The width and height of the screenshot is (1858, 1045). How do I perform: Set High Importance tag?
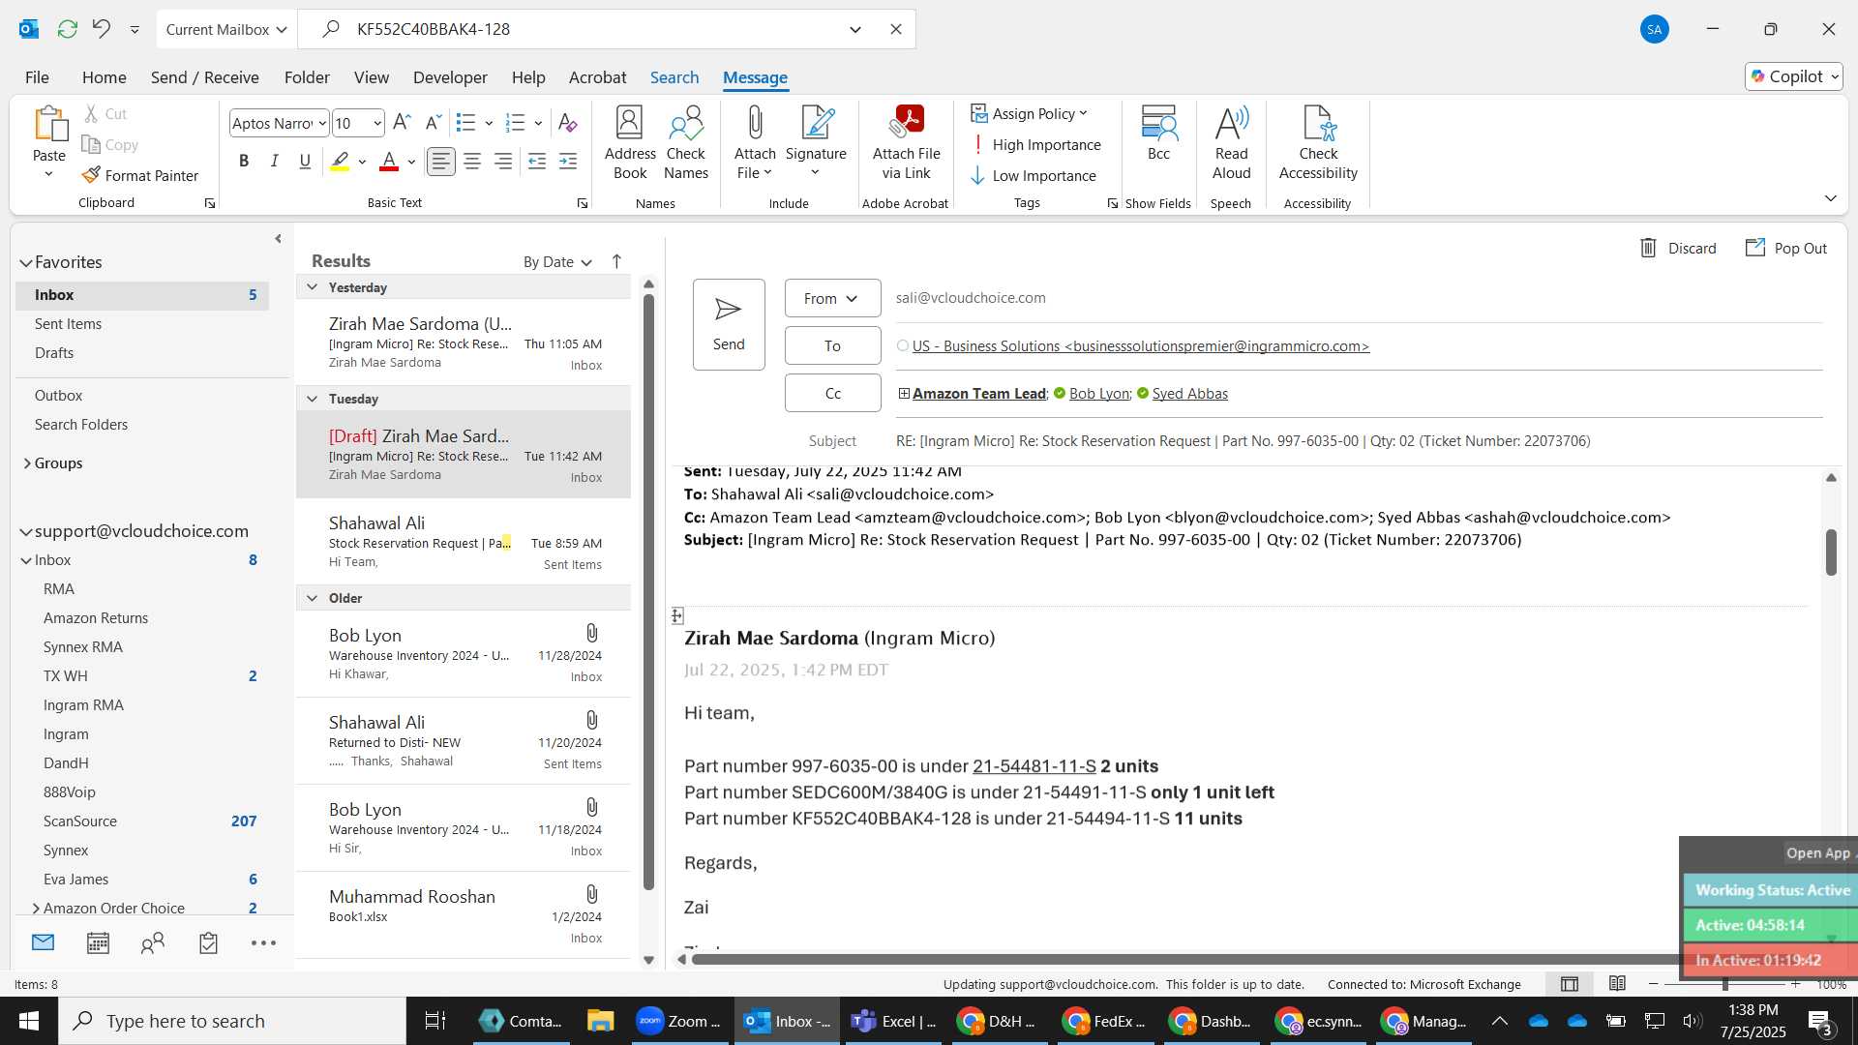pyautogui.click(x=1035, y=145)
